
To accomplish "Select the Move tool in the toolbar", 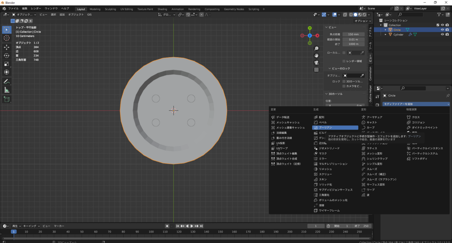I will [6, 47].
